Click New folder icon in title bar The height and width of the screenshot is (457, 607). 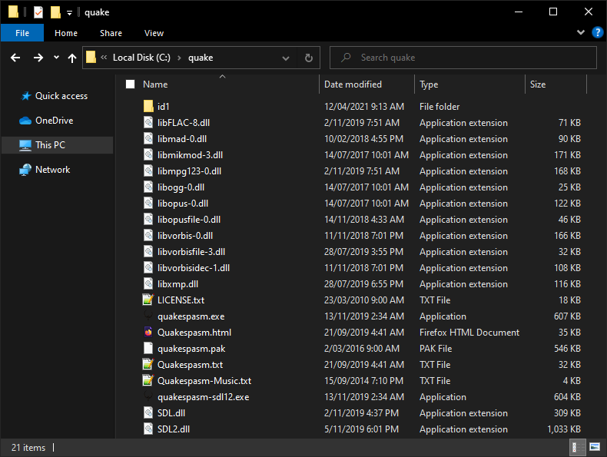click(55, 12)
